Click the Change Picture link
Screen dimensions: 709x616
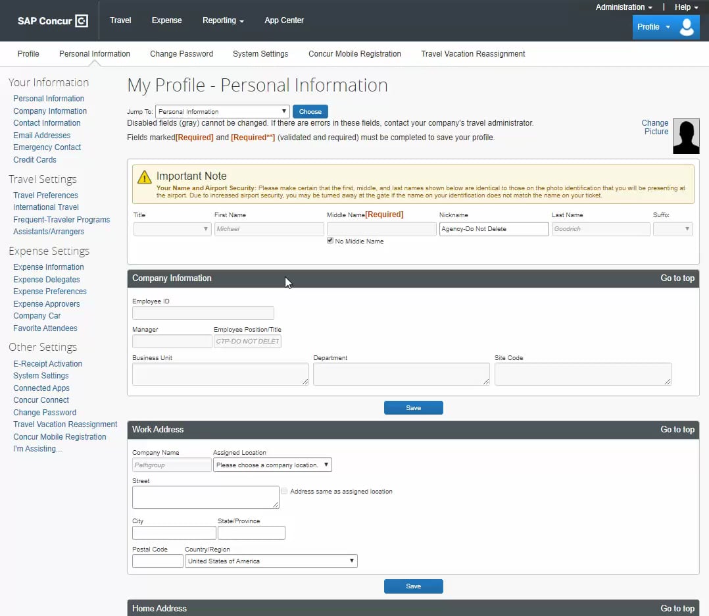point(655,127)
